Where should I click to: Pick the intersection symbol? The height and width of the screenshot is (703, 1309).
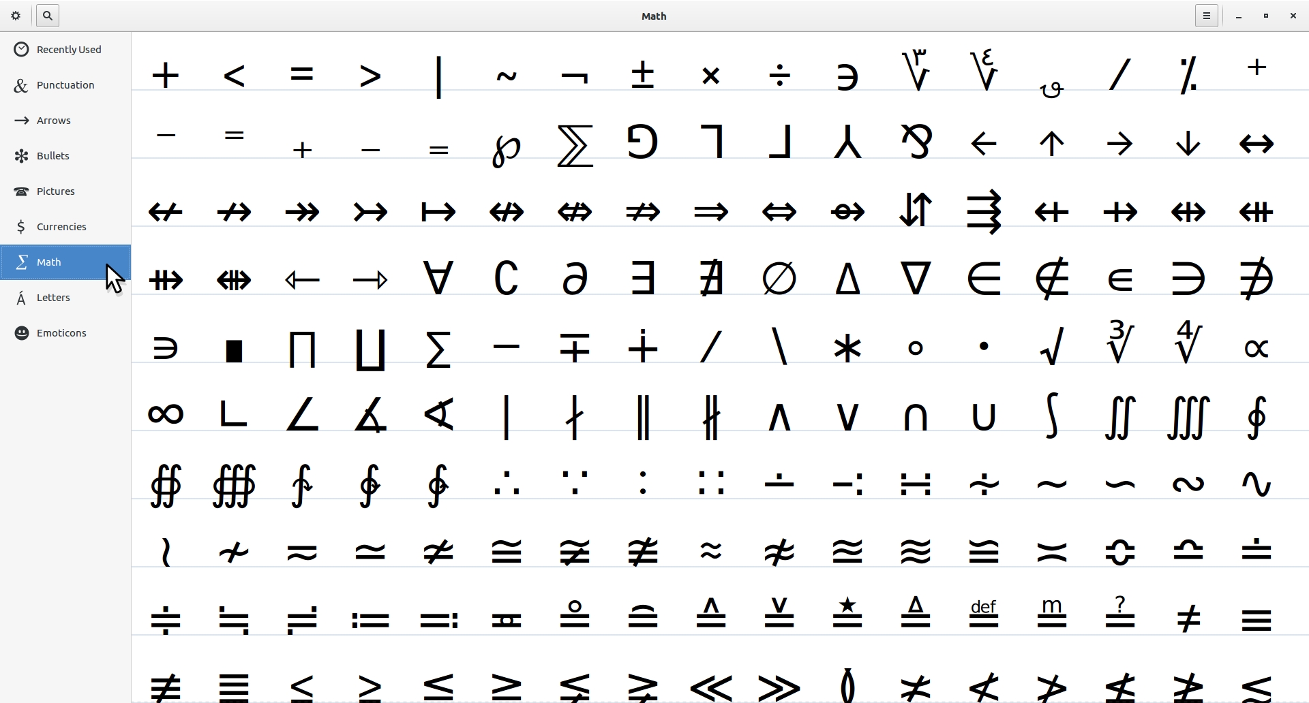pyautogui.click(x=916, y=416)
